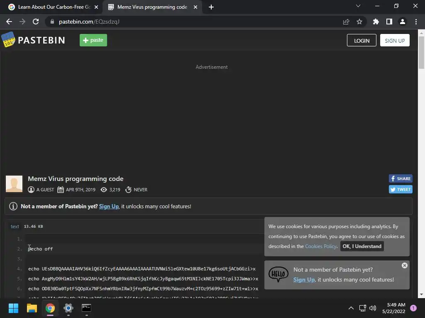Click the eye views icon beside 3,219

click(103, 190)
